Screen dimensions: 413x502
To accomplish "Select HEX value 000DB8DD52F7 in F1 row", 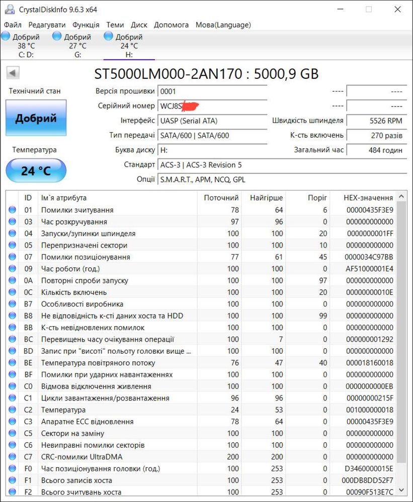I will [x=367, y=480].
